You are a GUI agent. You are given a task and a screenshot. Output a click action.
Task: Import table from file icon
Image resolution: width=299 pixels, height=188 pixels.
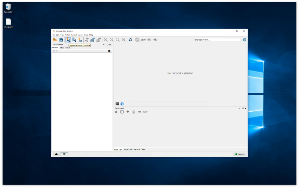coord(80,40)
